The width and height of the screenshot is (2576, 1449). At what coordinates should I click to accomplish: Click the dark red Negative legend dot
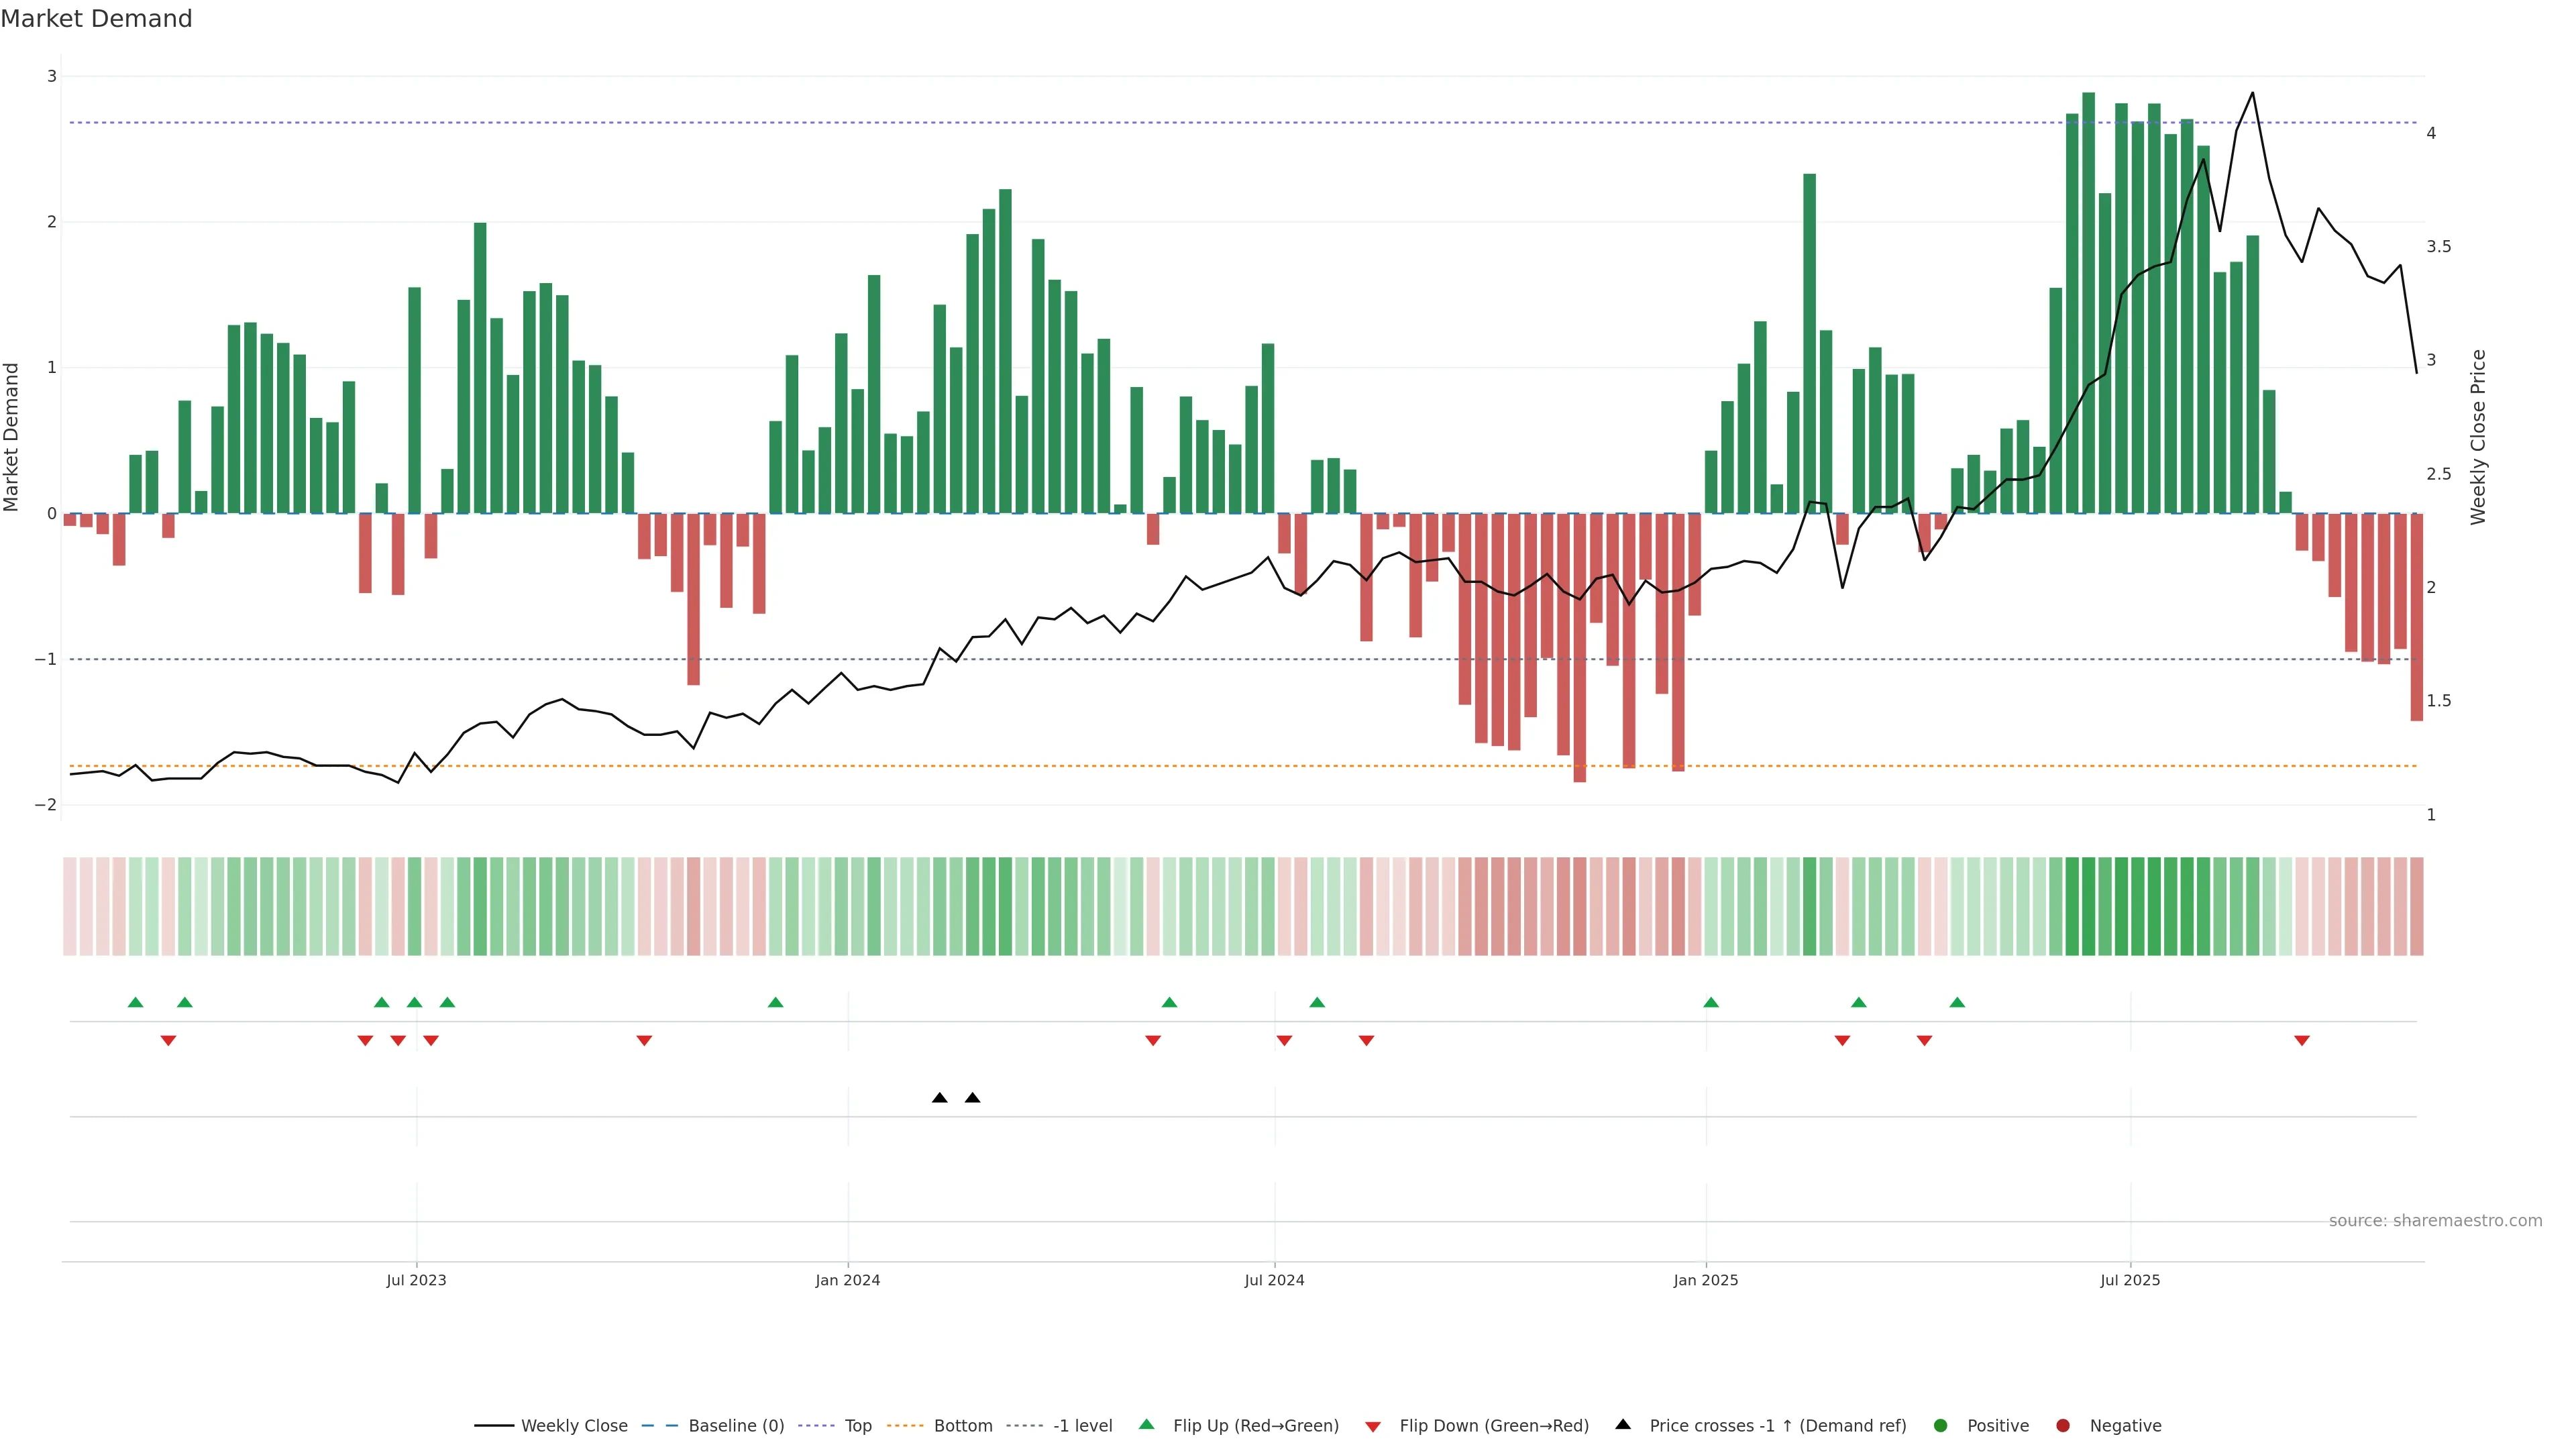2063,1425
